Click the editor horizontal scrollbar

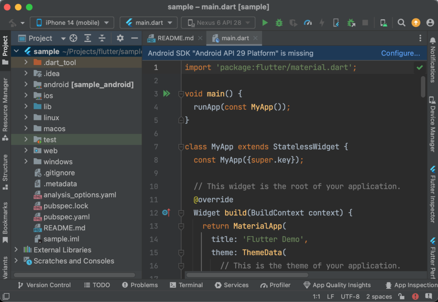point(247,275)
